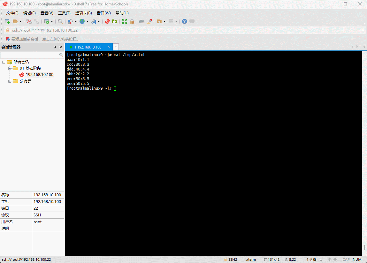Click the plus button to add new tab
This screenshot has width=367, height=263.
click(x=116, y=47)
